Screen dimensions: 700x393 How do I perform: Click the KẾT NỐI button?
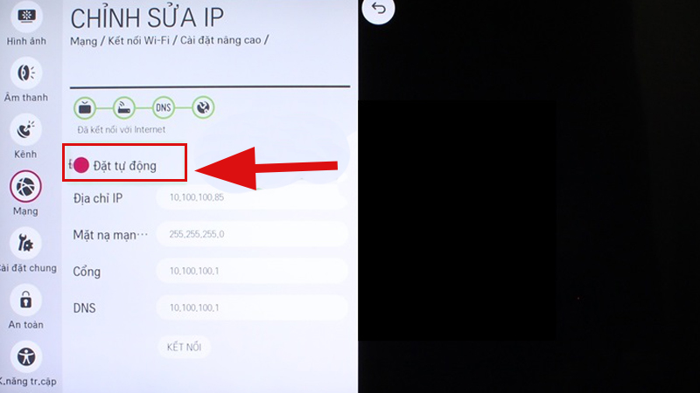pos(184,347)
